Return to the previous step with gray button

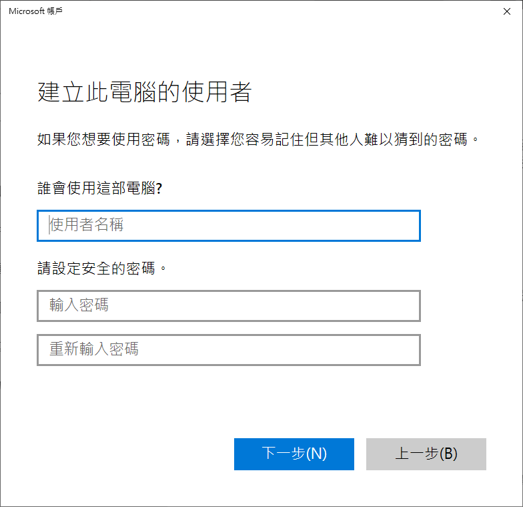click(426, 454)
